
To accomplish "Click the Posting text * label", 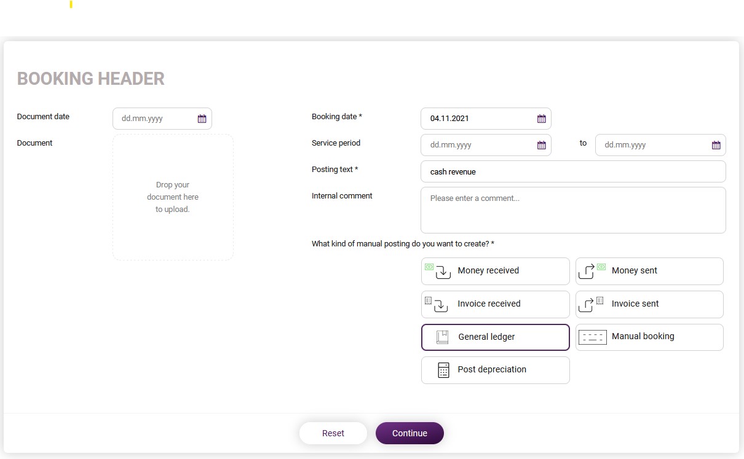I will click(x=335, y=170).
